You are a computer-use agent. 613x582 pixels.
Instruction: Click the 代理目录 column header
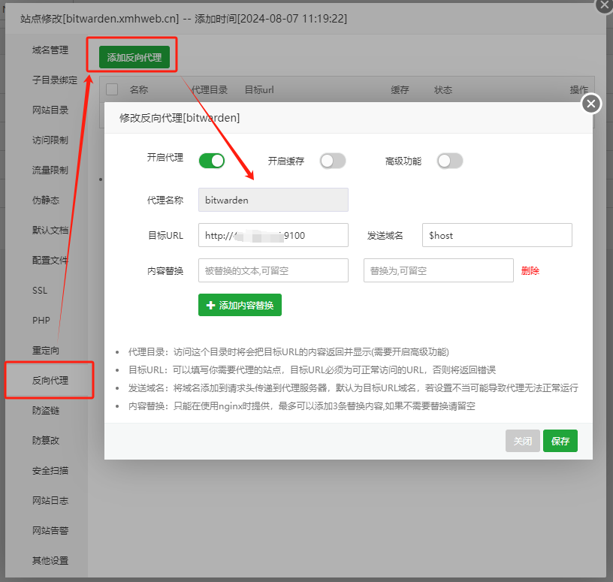(209, 90)
